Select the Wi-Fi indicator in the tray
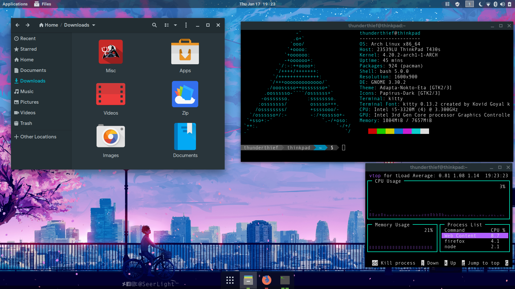The image size is (515, 289). [x=489, y=4]
